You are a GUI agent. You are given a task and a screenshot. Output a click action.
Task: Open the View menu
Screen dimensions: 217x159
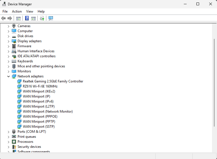30,11
